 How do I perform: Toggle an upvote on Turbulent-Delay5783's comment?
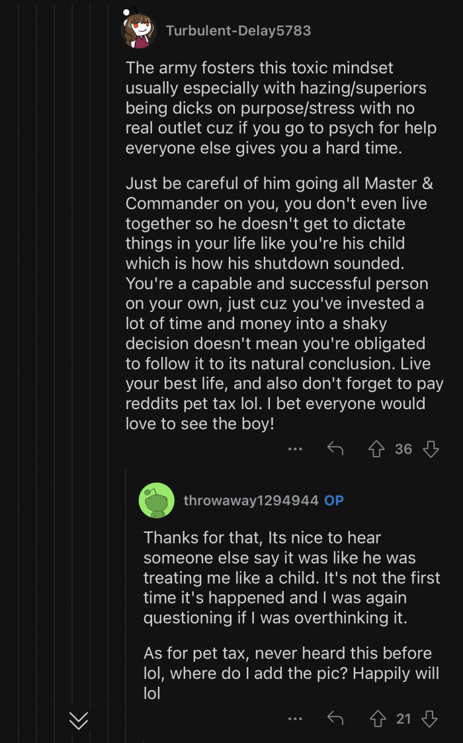point(376,449)
